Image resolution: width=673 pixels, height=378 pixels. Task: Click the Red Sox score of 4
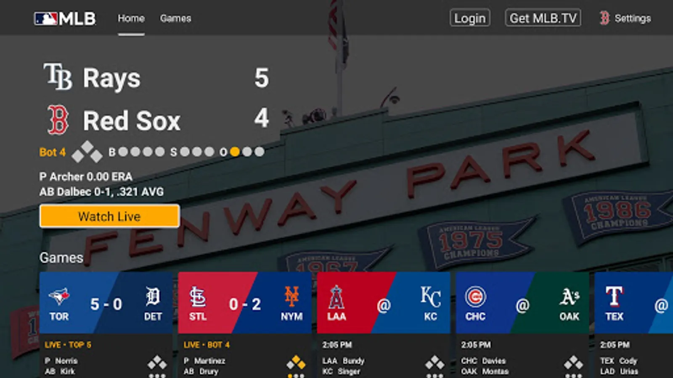pyautogui.click(x=261, y=118)
